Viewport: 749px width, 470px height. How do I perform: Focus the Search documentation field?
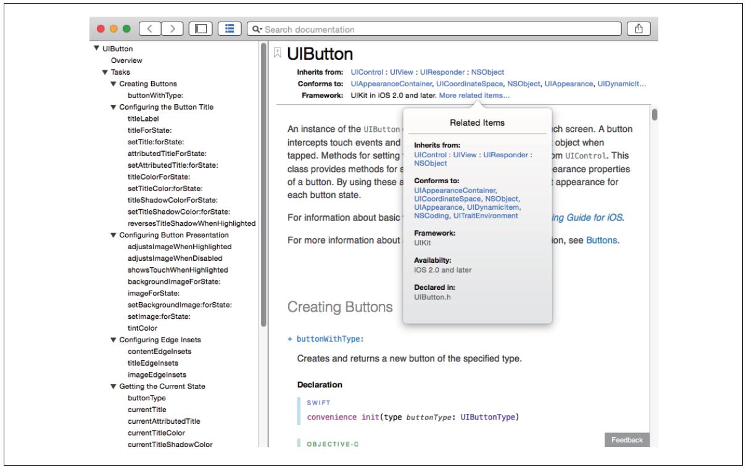(x=433, y=29)
